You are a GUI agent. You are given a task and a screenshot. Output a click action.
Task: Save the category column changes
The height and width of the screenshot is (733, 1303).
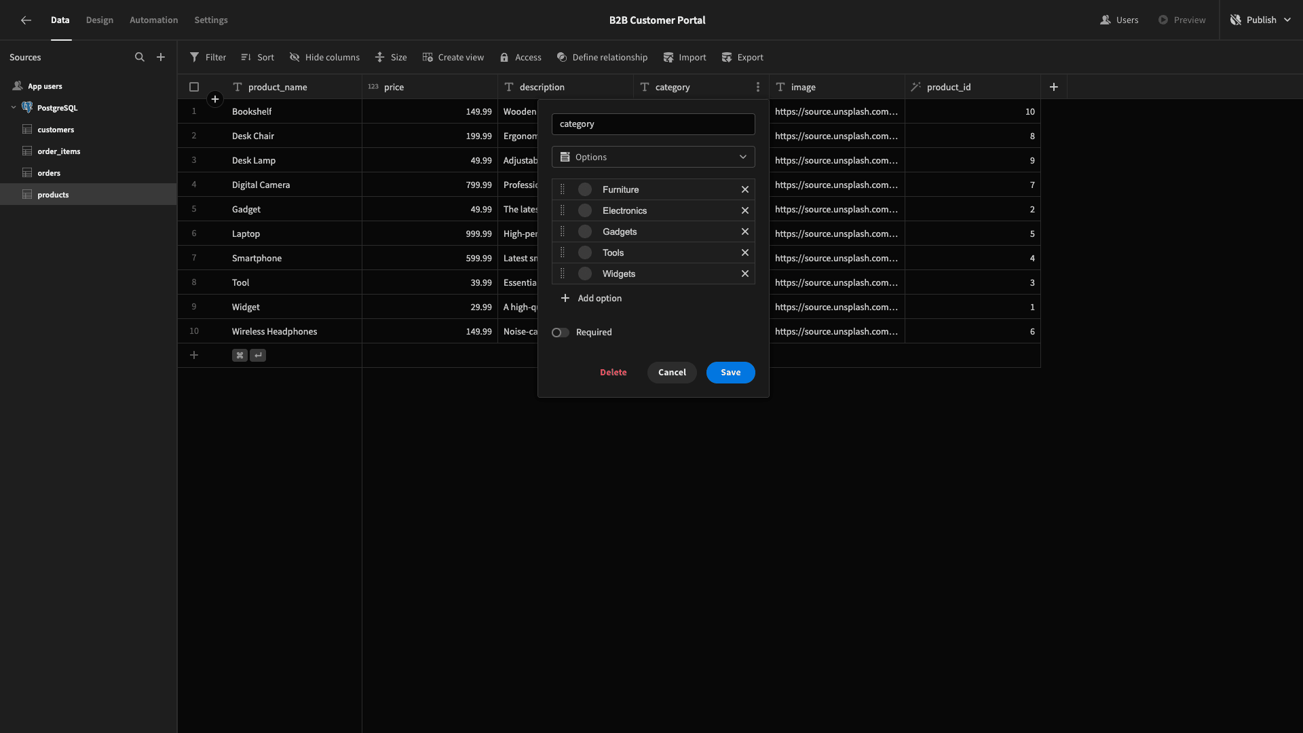pyautogui.click(x=730, y=373)
